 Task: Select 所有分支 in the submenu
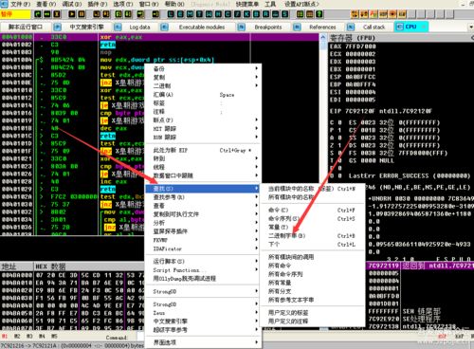[x=312, y=291]
